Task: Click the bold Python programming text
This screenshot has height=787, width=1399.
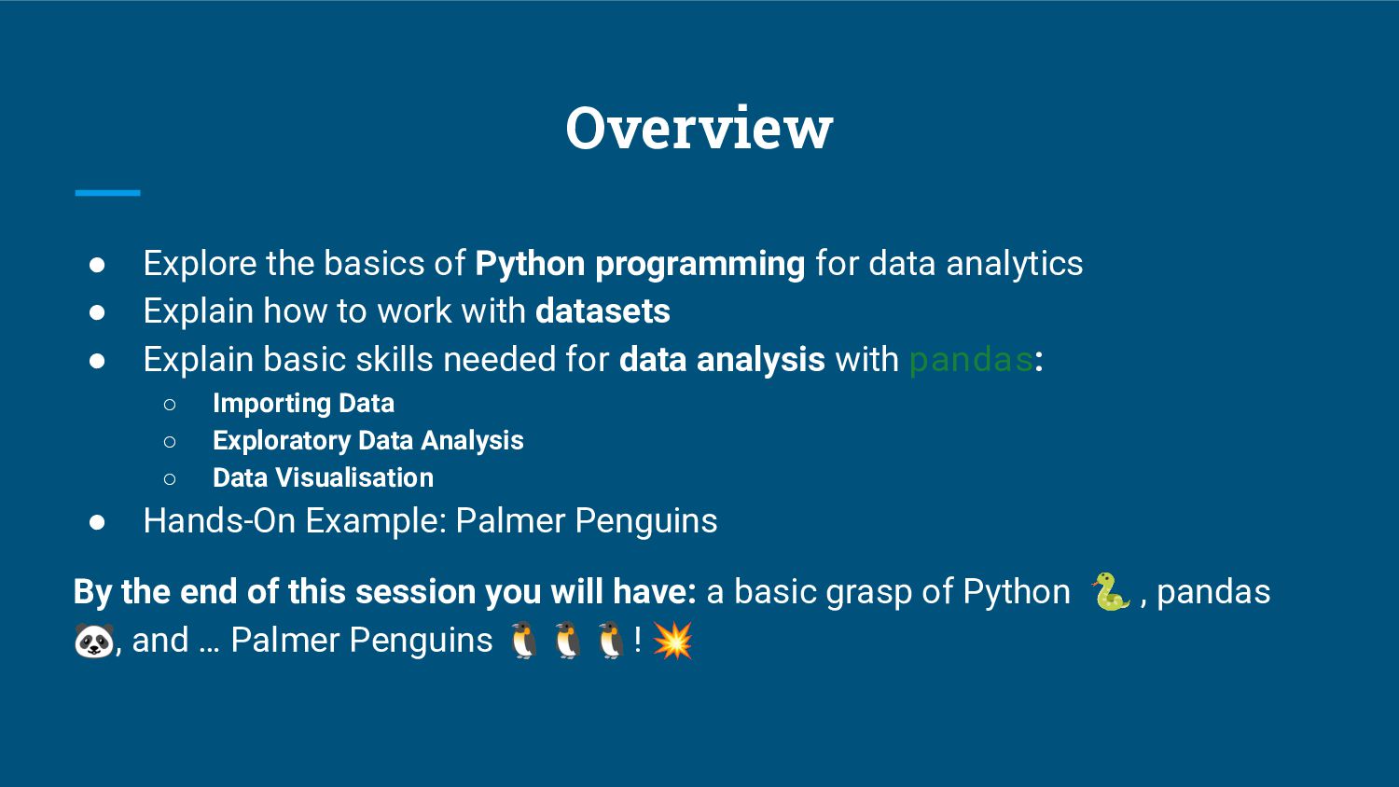Action: click(x=640, y=264)
